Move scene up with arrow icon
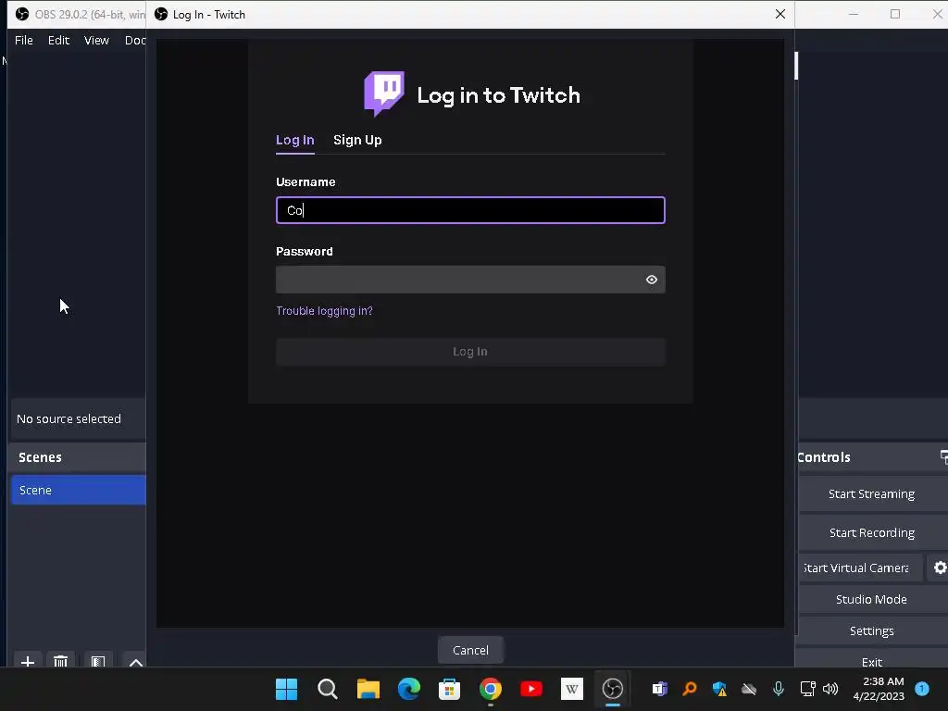This screenshot has height=711, width=948. click(135, 662)
